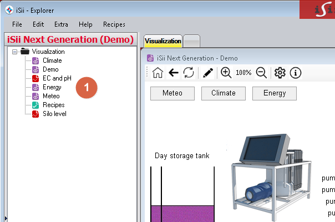Viewport: 335px width, 222px height.
Task: Open the Extra menu
Action: click(61, 24)
